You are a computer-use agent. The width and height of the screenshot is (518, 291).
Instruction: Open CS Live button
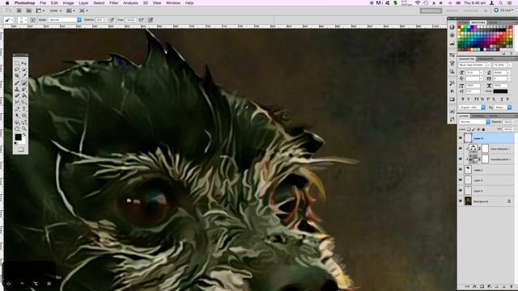(503, 11)
